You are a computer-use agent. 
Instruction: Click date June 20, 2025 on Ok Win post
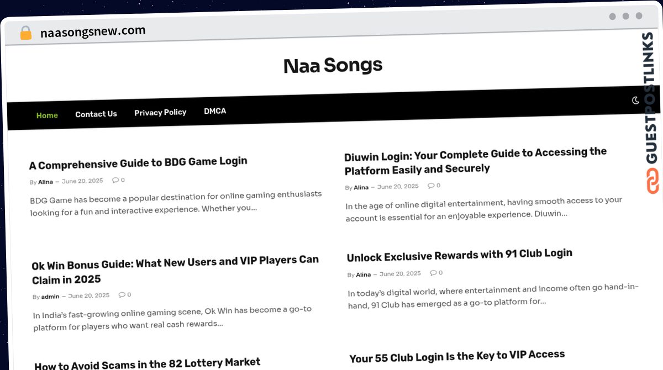point(89,296)
